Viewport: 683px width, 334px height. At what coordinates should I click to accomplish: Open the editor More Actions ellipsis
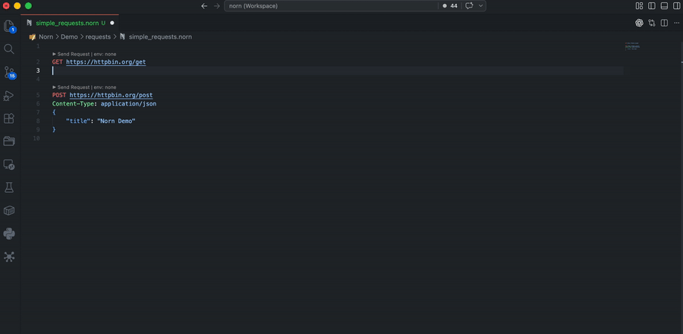point(676,23)
